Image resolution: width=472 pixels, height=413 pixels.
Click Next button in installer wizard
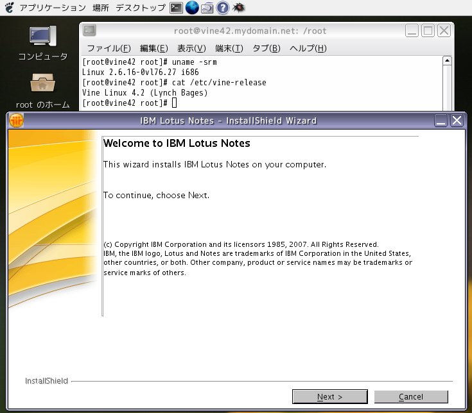click(x=330, y=397)
